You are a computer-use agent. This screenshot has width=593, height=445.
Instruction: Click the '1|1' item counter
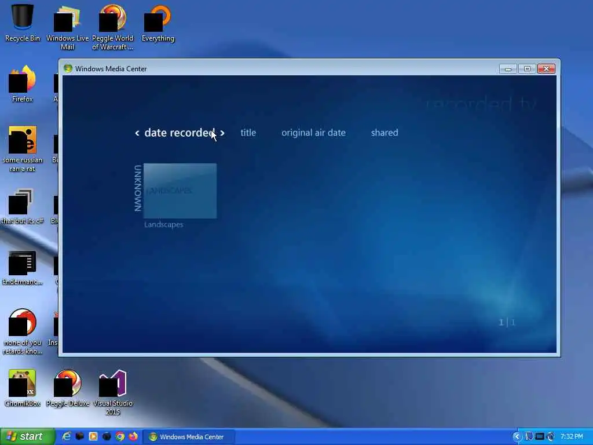click(507, 322)
